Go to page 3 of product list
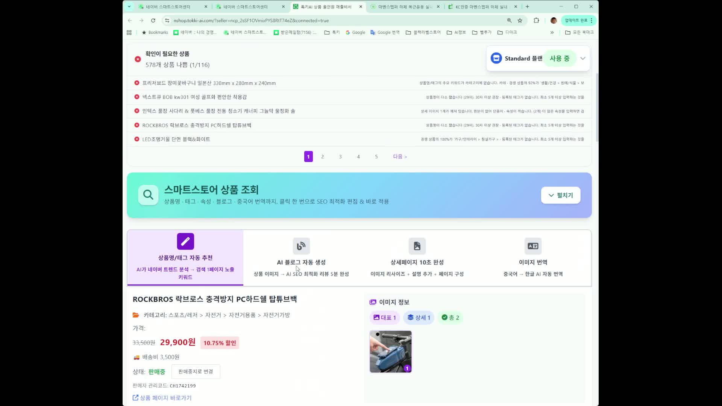 pyautogui.click(x=340, y=156)
